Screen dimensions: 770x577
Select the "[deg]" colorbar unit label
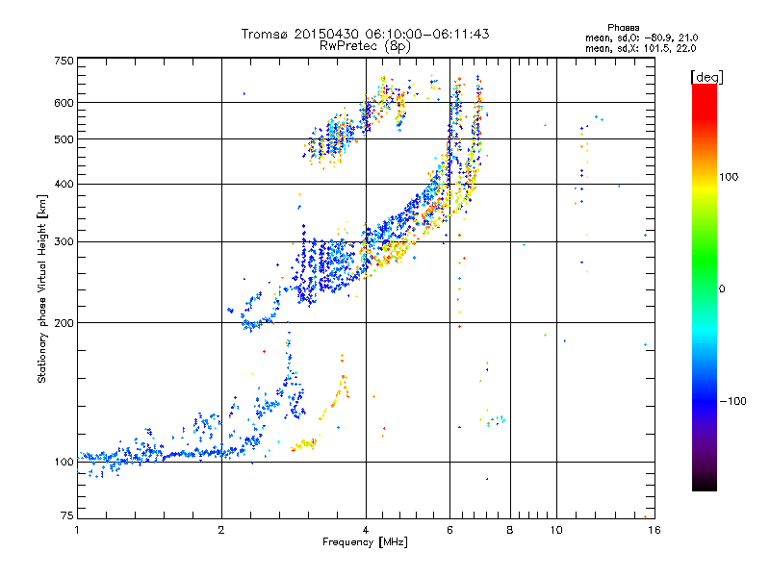pyautogui.click(x=706, y=76)
